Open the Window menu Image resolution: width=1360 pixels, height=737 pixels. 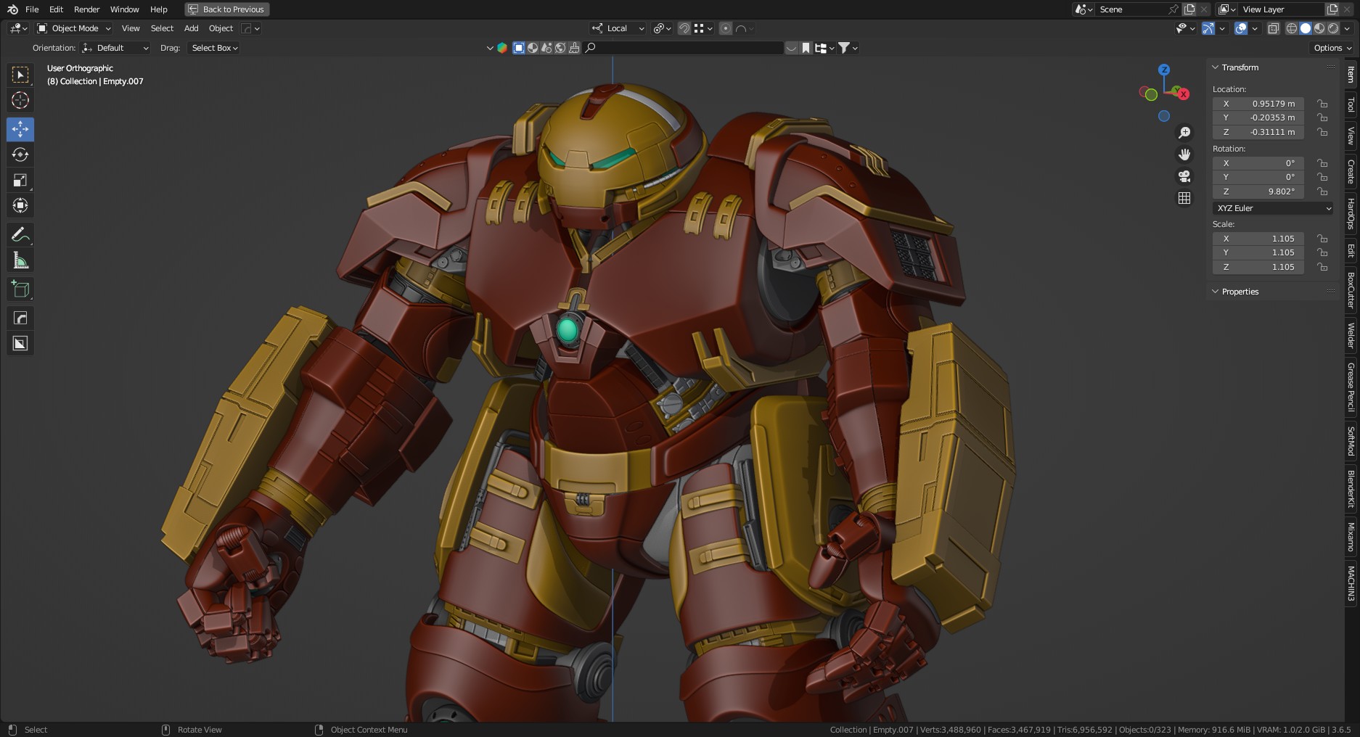(124, 9)
